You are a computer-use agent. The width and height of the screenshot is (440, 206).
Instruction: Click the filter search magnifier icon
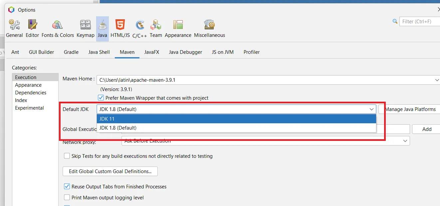(395, 21)
